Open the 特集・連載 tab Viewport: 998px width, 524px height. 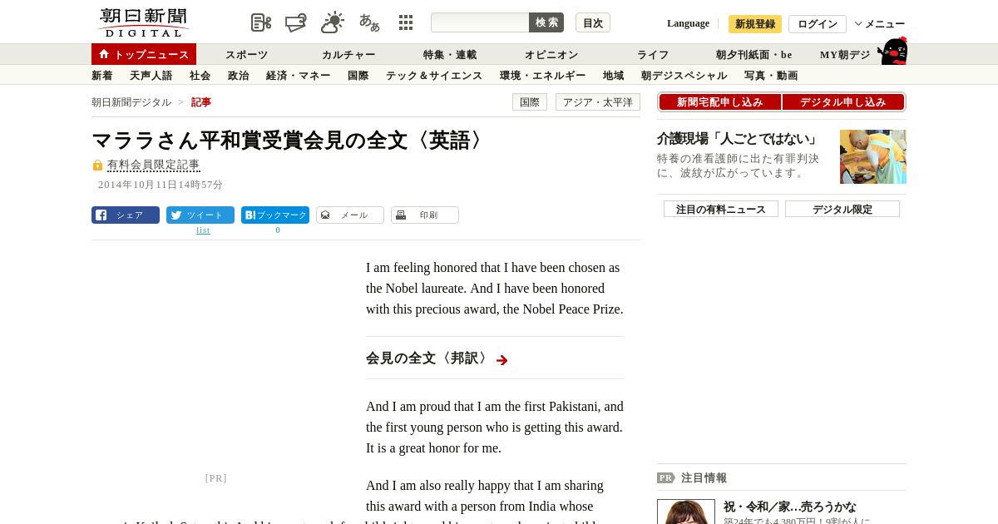pyautogui.click(x=450, y=55)
